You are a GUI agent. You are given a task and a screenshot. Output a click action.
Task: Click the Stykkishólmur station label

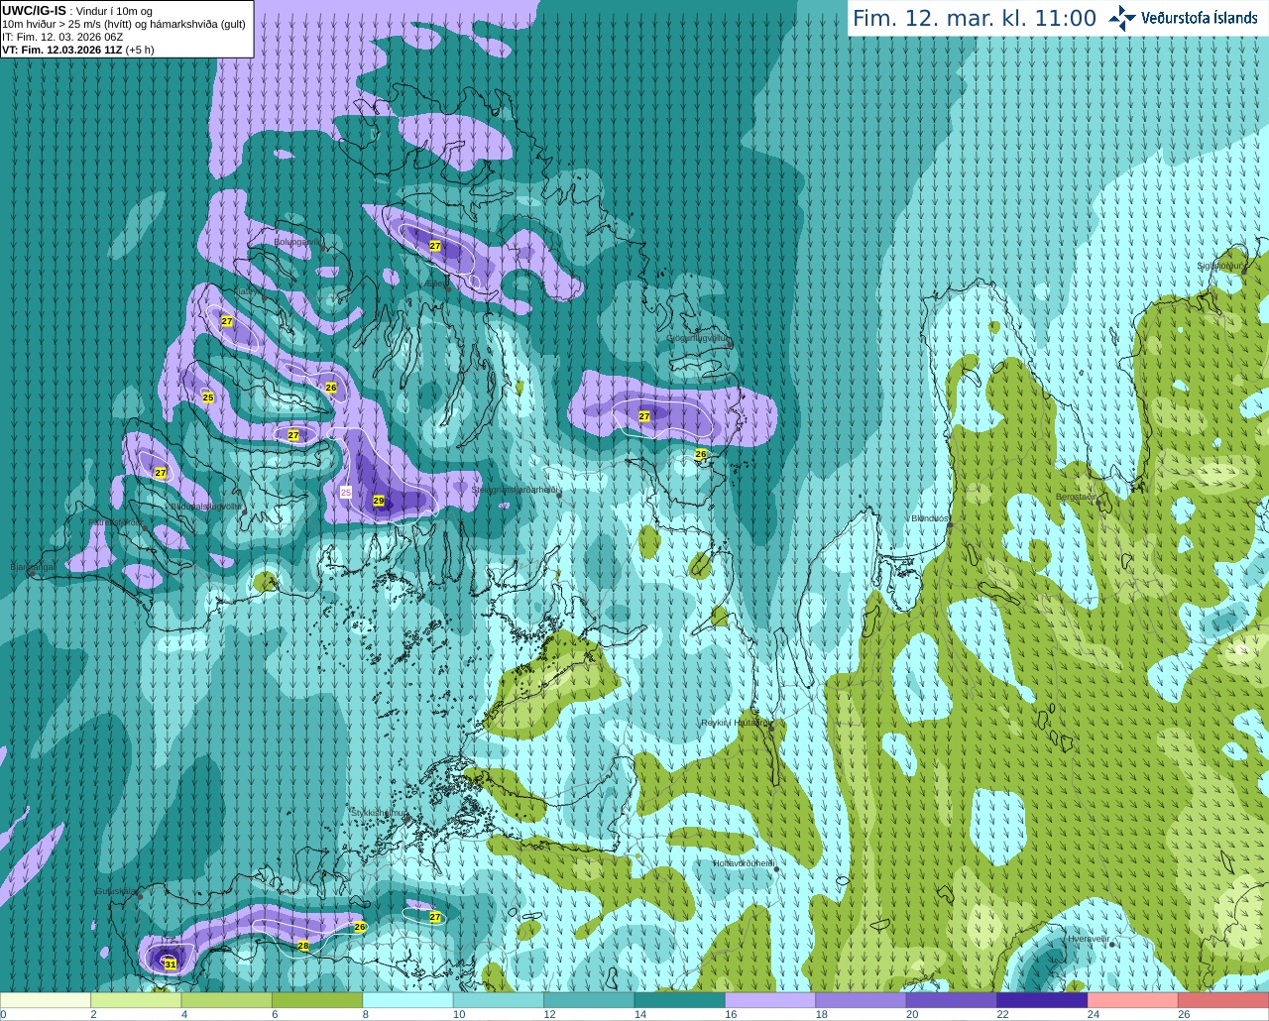[x=380, y=813]
